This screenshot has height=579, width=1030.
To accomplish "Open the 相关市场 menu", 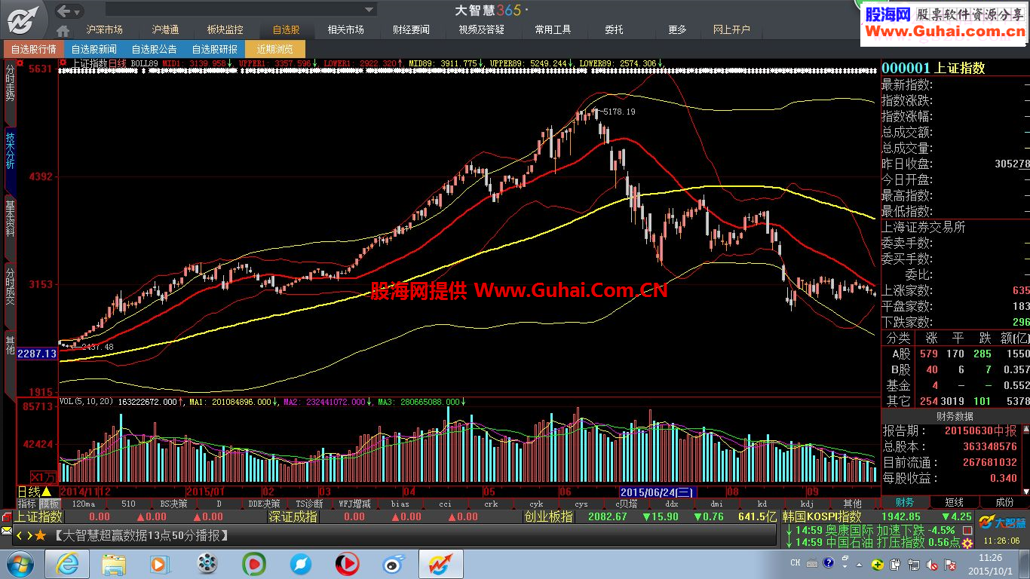I will (x=346, y=30).
